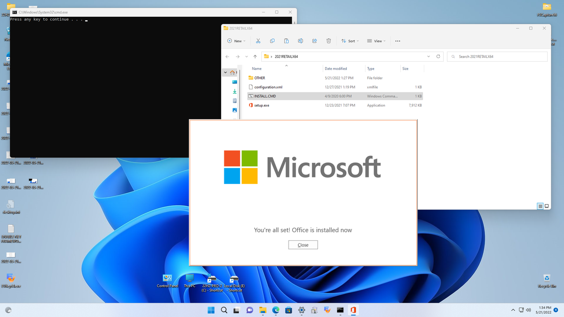Select the OTHER folder
This screenshot has height=317, width=564.
[335, 78]
